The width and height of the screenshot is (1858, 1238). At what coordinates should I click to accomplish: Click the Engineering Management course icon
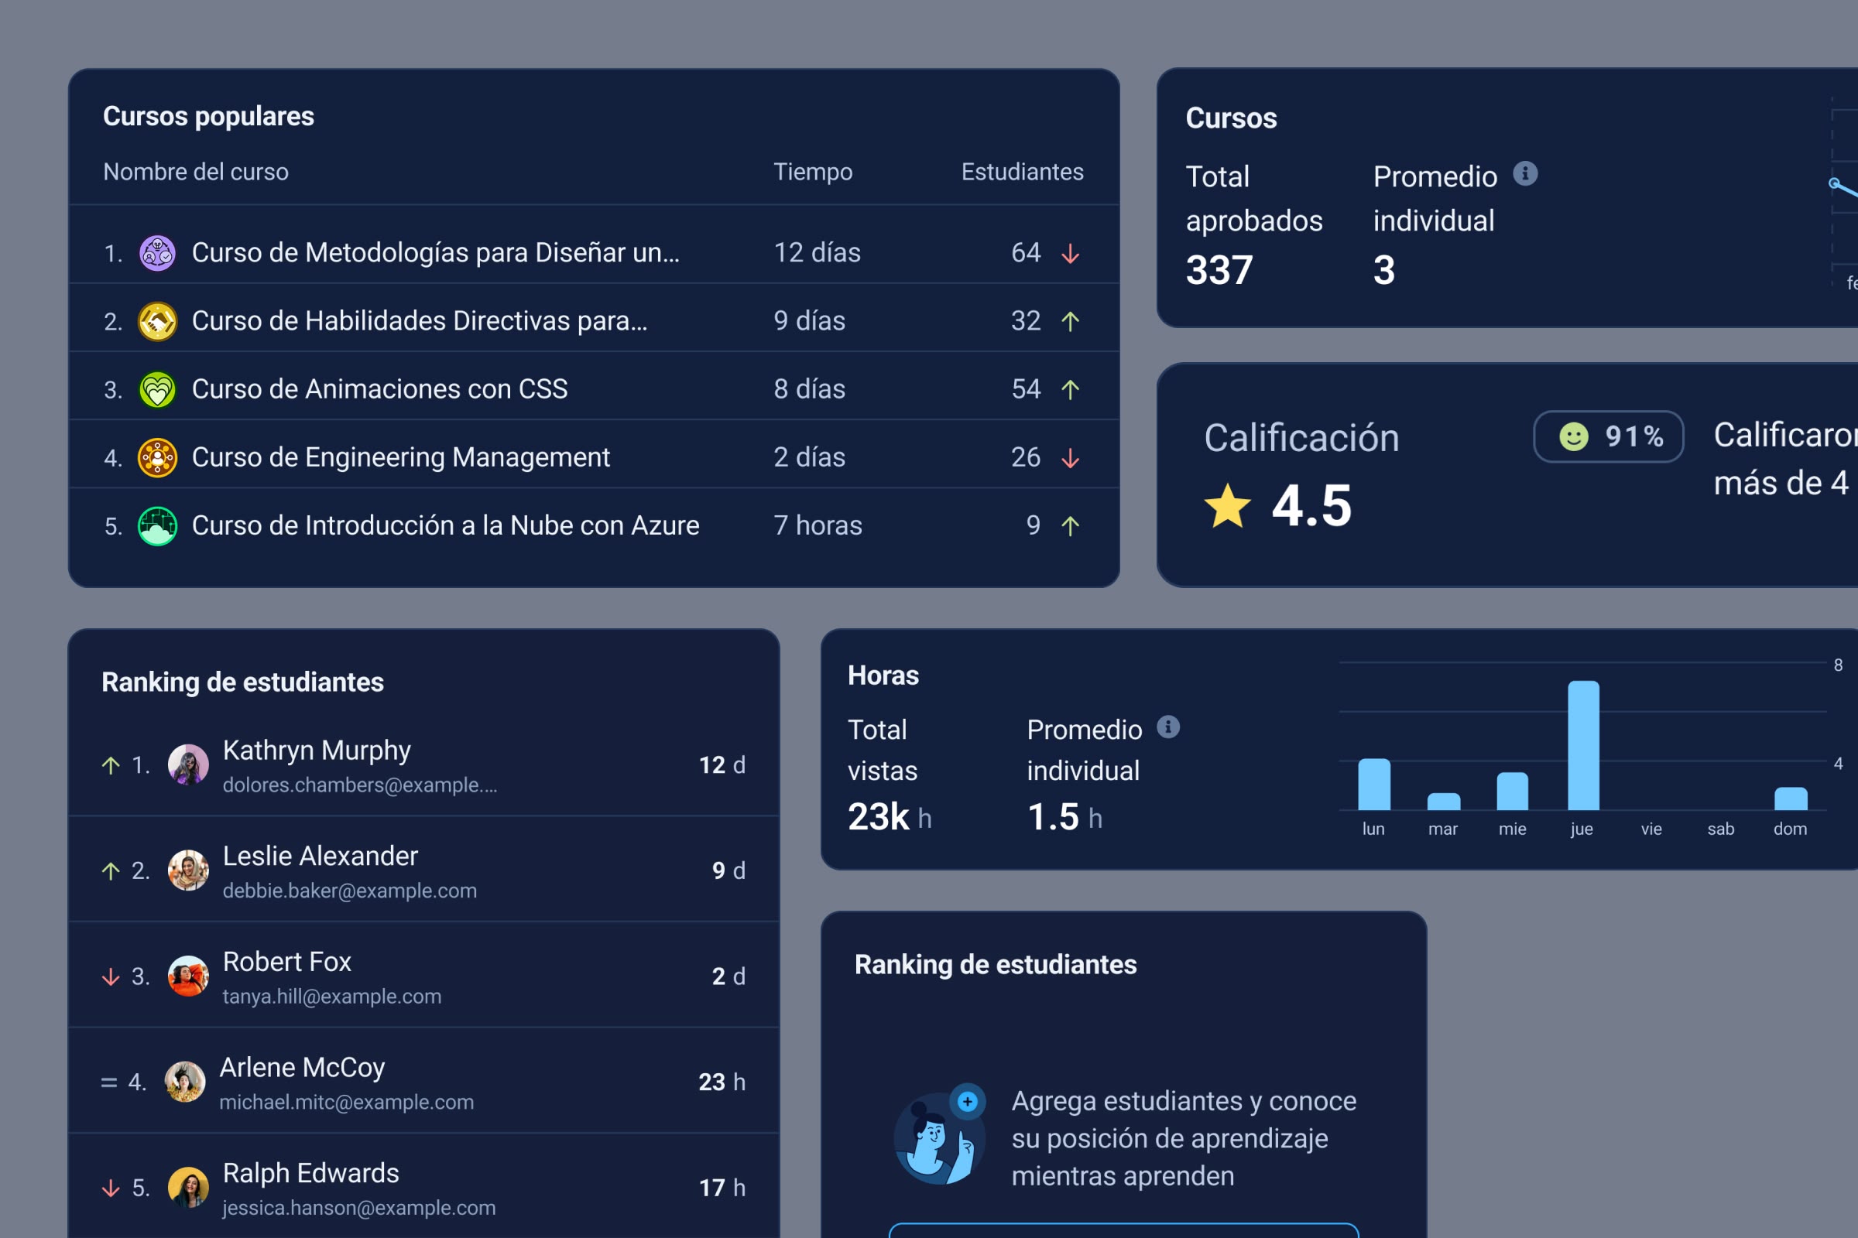pyautogui.click(x=157, y=457)
